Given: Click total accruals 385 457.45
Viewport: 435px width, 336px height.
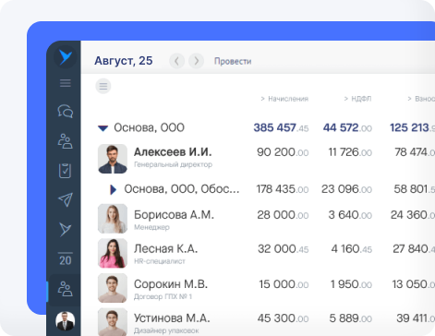Looking at the screenshot, I should 281,127.
